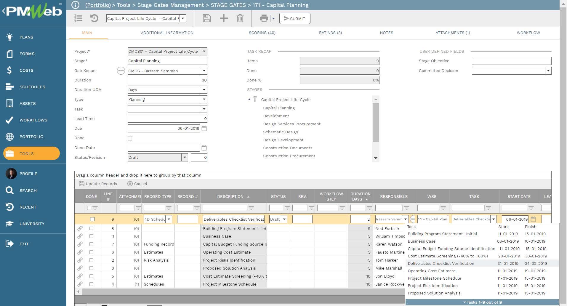Open print options dropdown arrow
The image size is (567, 306).
point(273,18)
